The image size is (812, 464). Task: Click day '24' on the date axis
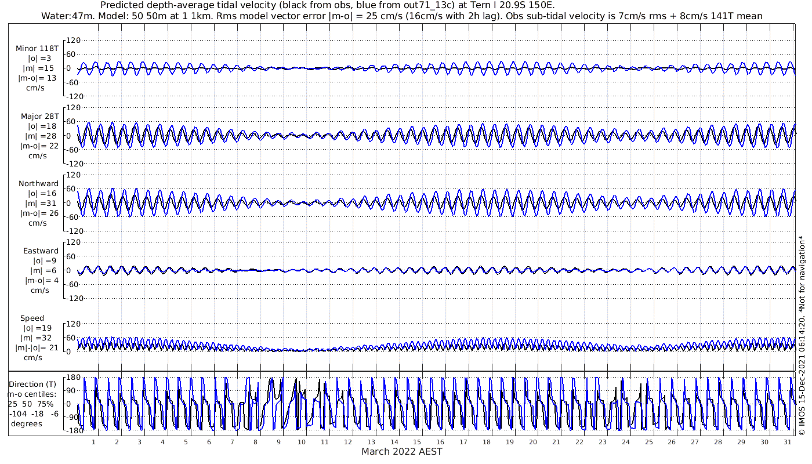(x=625, y=441)
